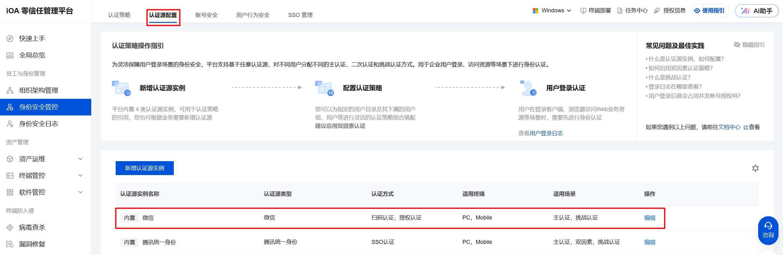Open the AI助手 assistant
This screenshot has width=783, height=255.
tap(756, 11)
